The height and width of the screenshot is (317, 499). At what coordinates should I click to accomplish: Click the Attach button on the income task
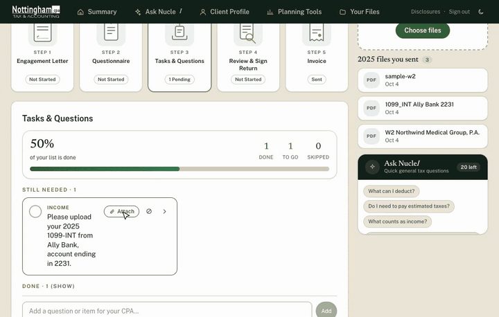121,211
